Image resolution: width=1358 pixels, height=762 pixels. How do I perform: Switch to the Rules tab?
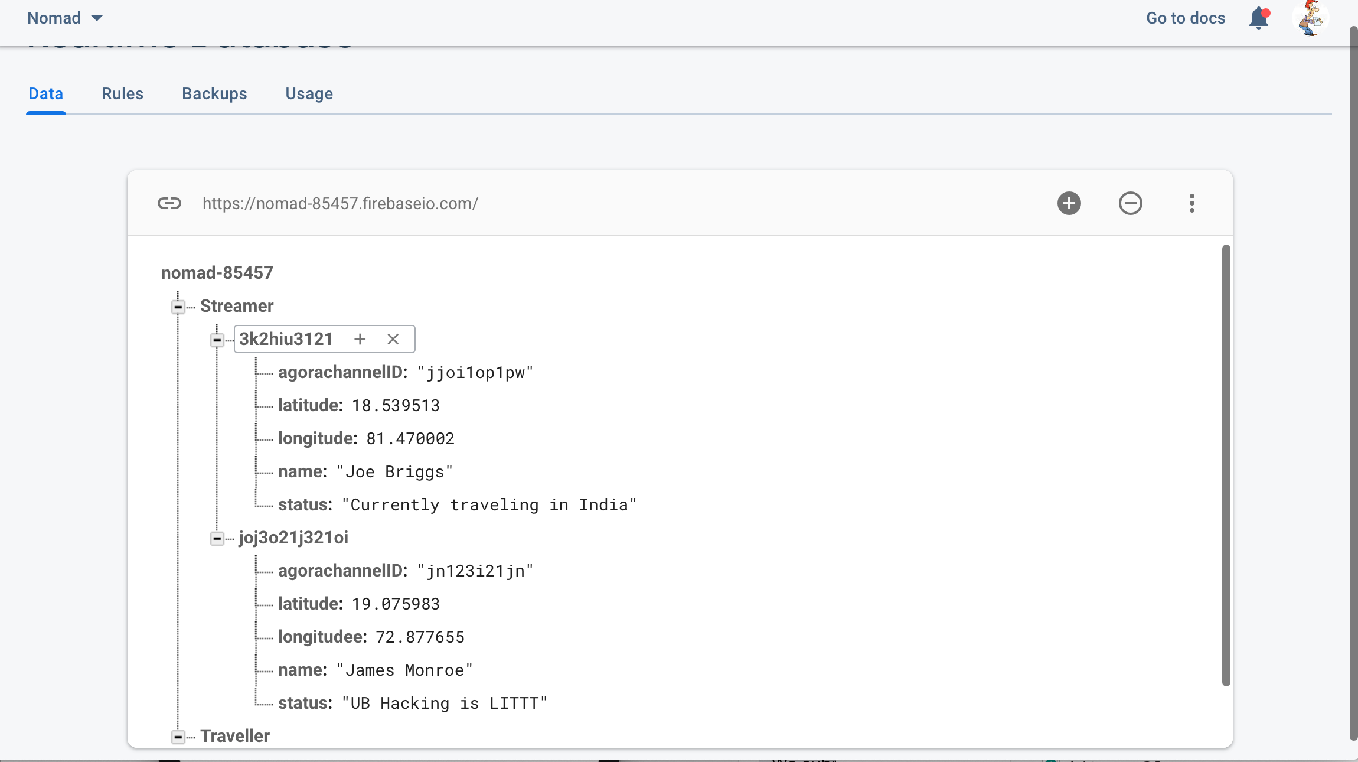click(x=122, y=94)
